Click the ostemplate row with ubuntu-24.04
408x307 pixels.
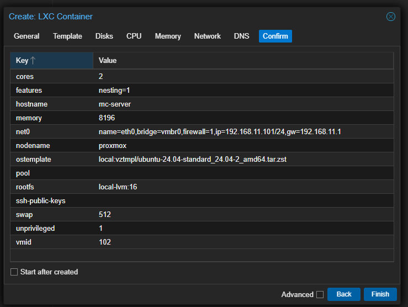click(x=202, y=159)
